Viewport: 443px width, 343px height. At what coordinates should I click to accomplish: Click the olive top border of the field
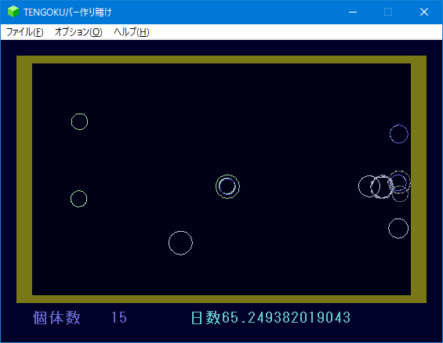[x=221, y=60]
